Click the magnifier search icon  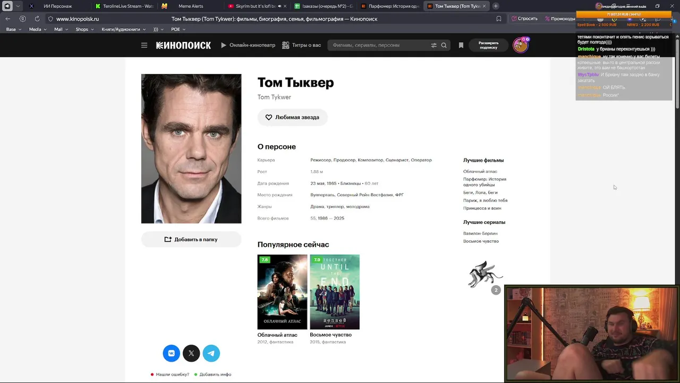(444, 45)
